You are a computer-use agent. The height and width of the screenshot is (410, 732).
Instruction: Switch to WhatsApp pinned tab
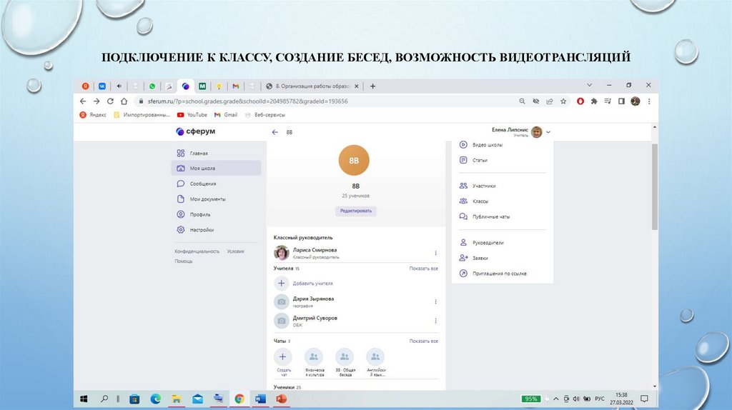(152, 86)
